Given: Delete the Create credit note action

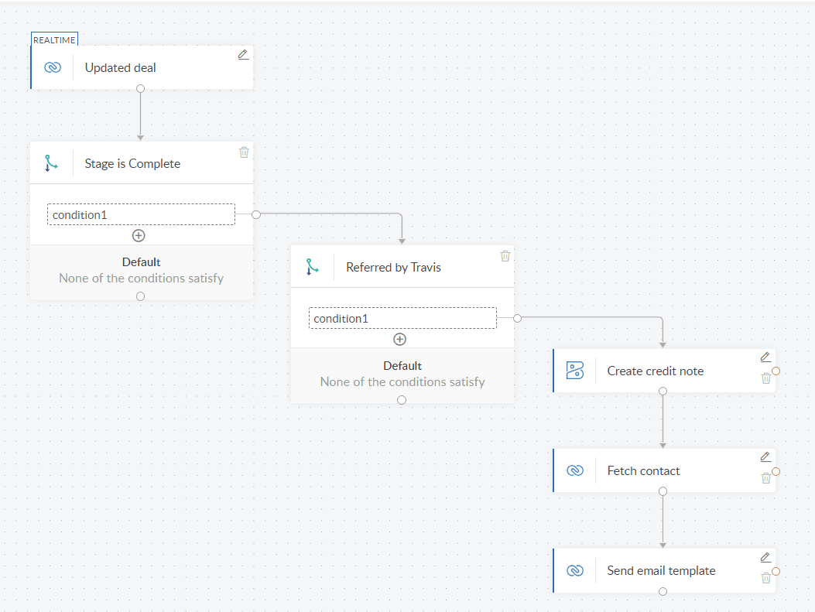Looking at the screenshot, I should click(x=766, y=378).
